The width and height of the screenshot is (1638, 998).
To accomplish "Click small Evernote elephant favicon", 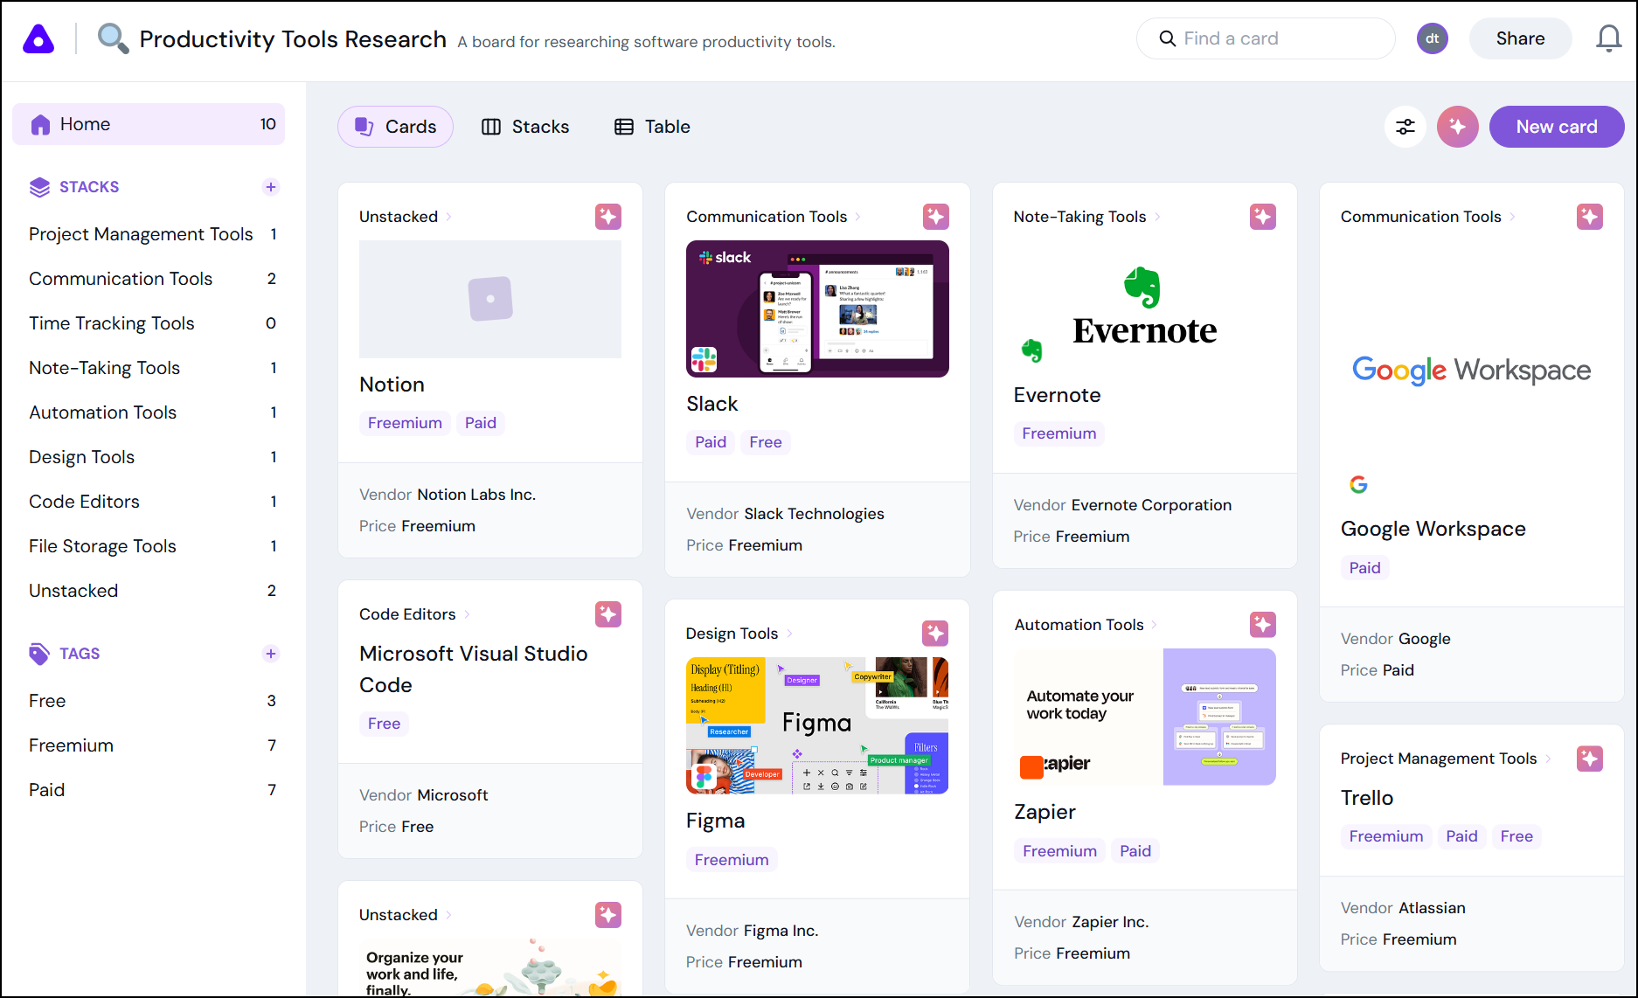I will click(x=1032, y=350).
